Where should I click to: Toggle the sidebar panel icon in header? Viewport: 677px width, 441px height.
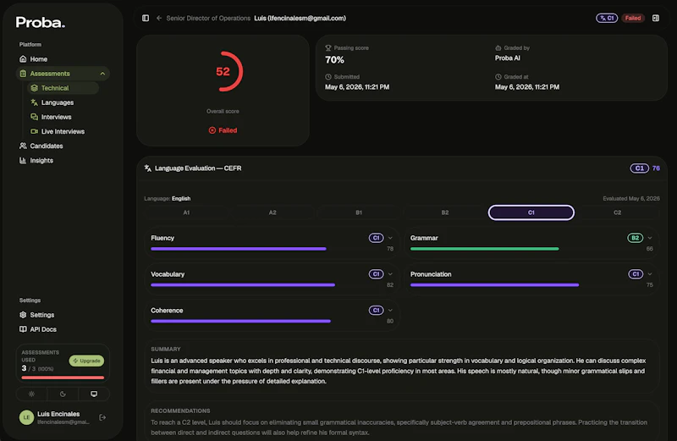[x=146, y=18]
